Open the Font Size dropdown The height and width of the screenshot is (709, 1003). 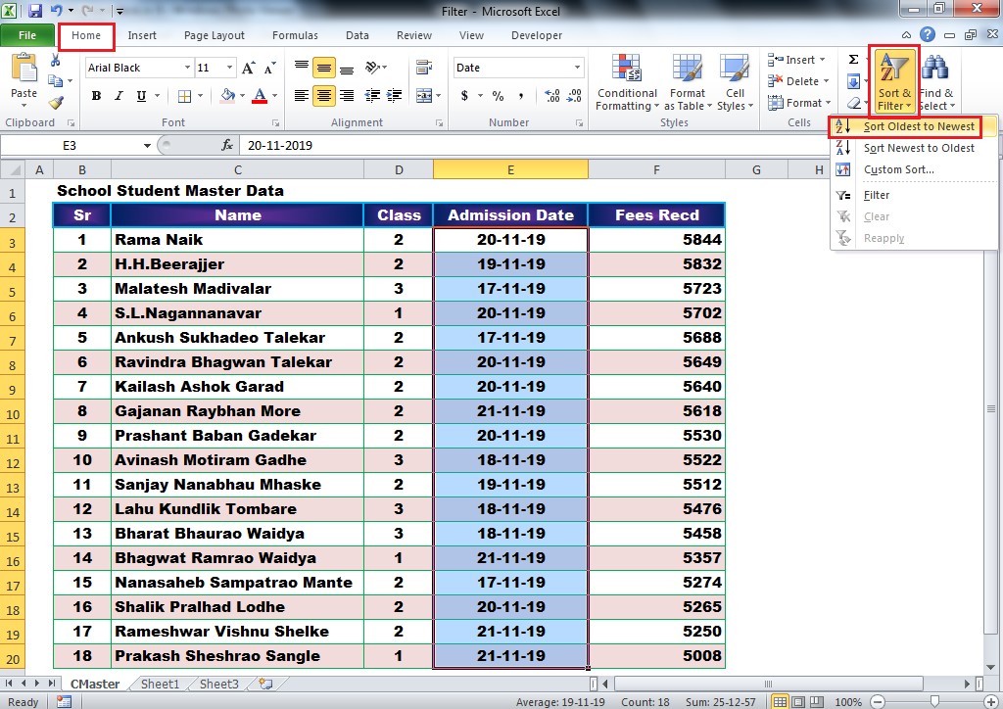click(229, 67)
